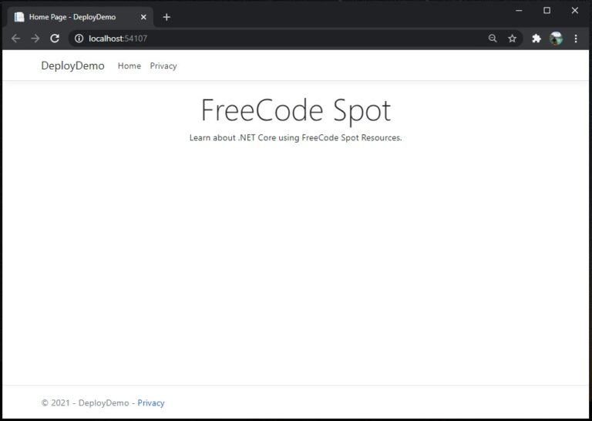Open the zoom magnifier icon
This screenshot has height=421, width=592.
pos(493,39)
